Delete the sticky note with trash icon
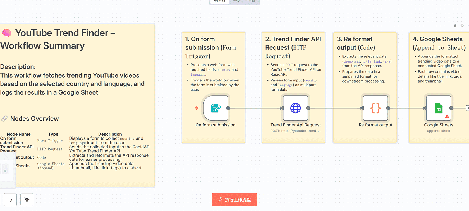469x211 pixels. pos(455,26)
